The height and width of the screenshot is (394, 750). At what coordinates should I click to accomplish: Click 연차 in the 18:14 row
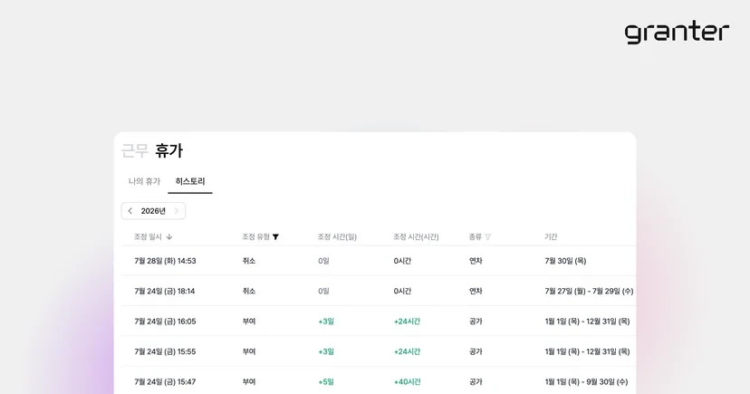476,291
